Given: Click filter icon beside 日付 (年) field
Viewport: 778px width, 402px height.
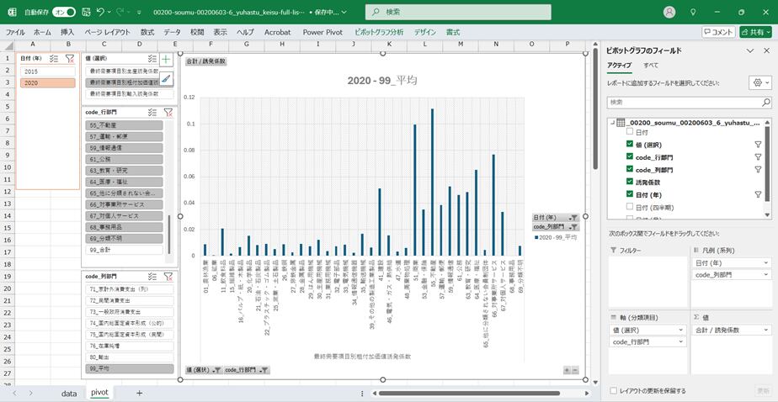Looking at the screenshot, I should coord(758,195).
